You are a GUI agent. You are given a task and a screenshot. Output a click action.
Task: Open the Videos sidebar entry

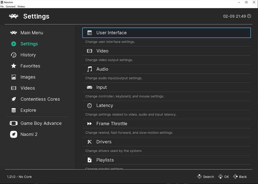point(28,88)
